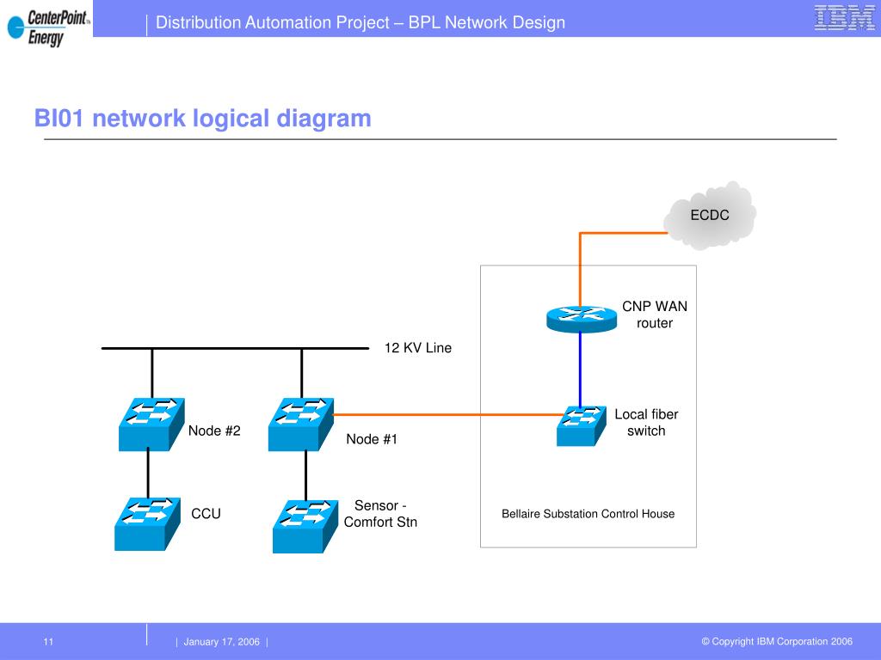Viewport: 881px width, 660px height.
Task: Select the Distribution Automation Project header text
Action: pyautogui.click(x=360, y=22)
